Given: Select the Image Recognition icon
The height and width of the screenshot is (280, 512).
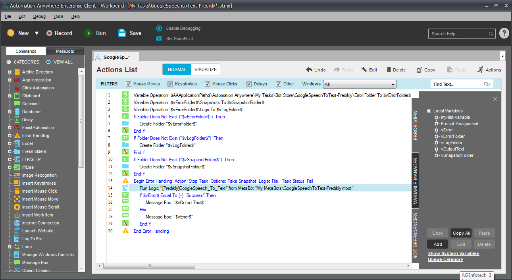Looking at the screenshot, I should tap(17, 175).
